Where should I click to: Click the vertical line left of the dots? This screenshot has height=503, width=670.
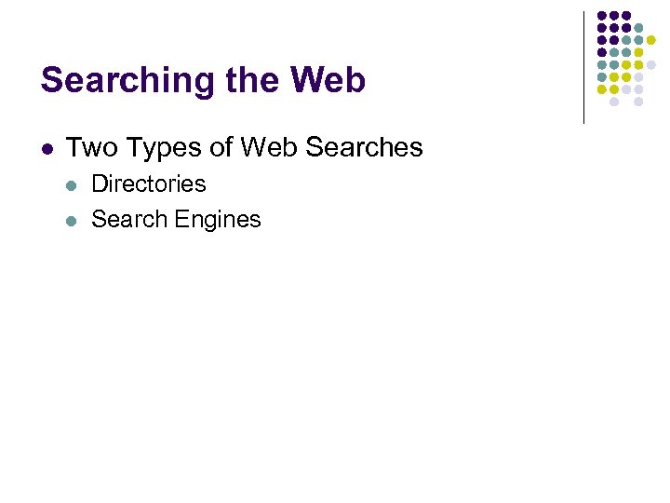(x=583, y=65)
